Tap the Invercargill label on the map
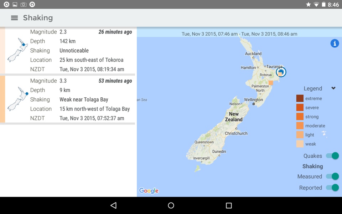This screenshot has height=214, width=342. pos(201,158)
